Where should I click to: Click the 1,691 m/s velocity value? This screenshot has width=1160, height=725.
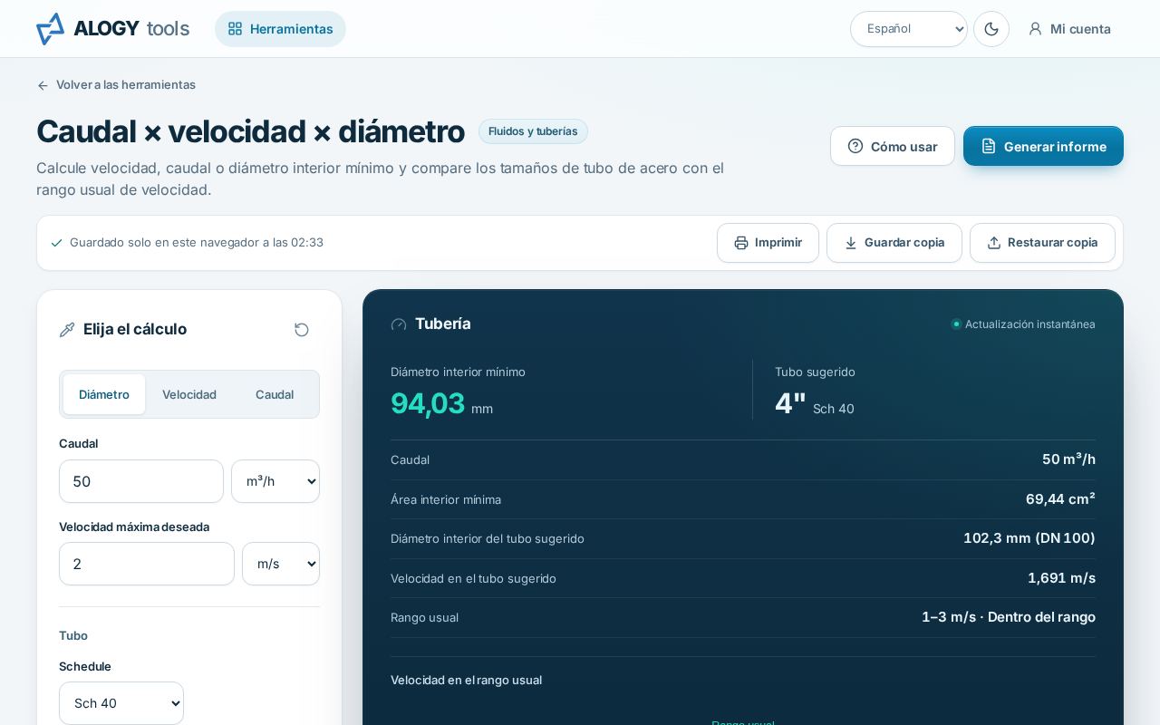pos(1061,578)
